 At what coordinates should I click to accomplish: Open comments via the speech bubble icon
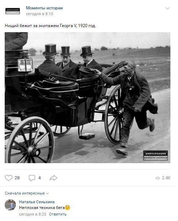[x=32, y=178]
